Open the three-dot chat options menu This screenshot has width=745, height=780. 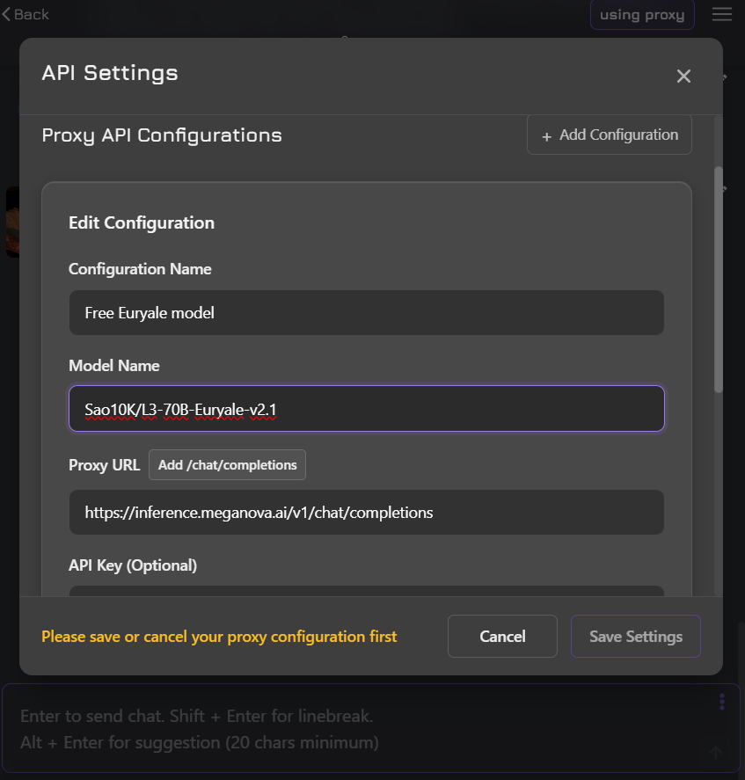pyautogui.click(x=722, y=702)
